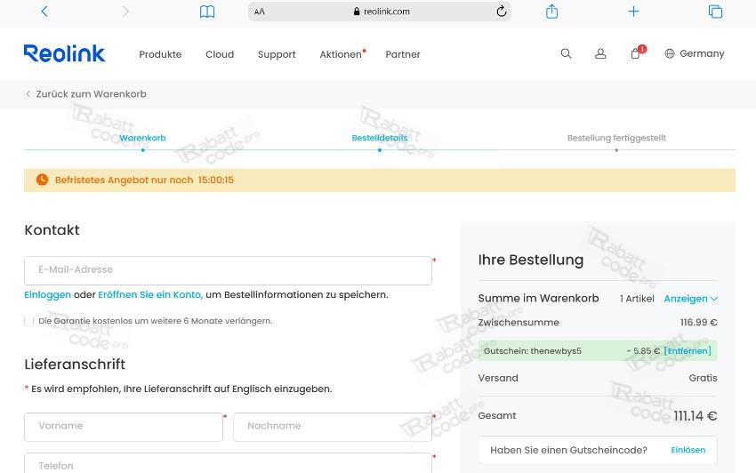Click the reolink.com address bar

380,12
